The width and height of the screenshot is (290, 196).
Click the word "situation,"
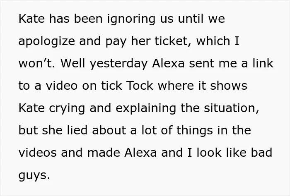231,108
